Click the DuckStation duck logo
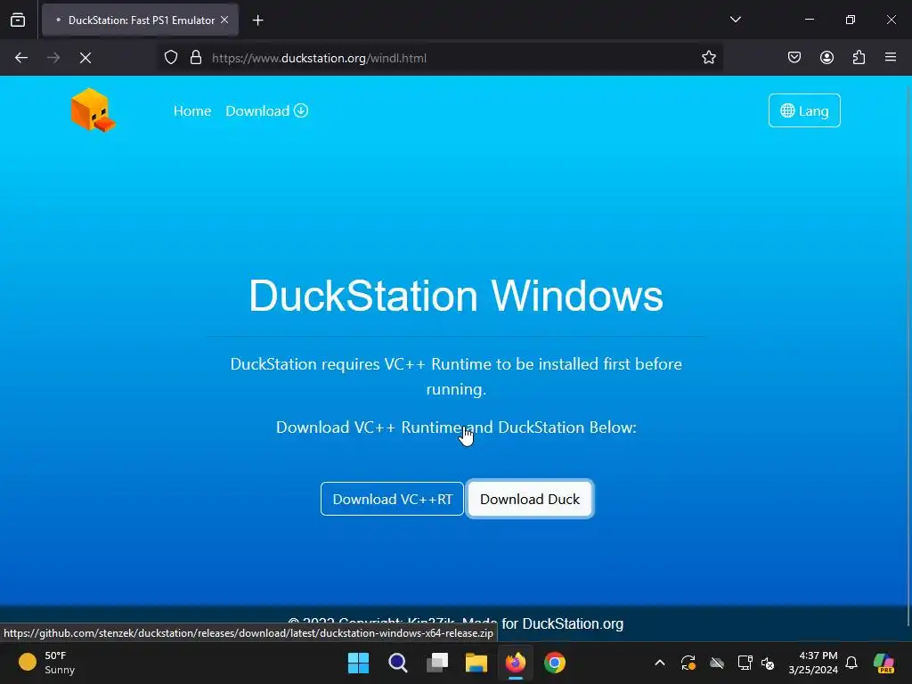The width and height of the screenshot is (912, 684). [x=93, y=110]
